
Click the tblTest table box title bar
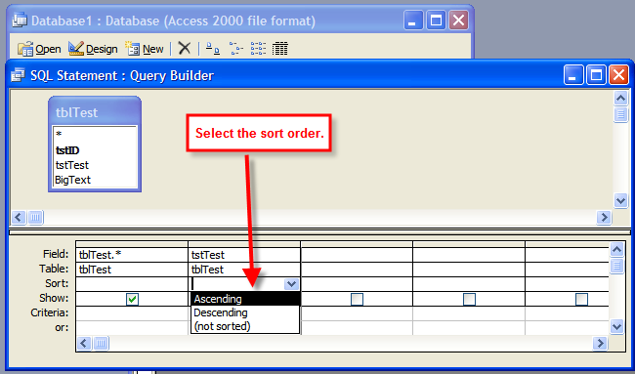[95, 112]
